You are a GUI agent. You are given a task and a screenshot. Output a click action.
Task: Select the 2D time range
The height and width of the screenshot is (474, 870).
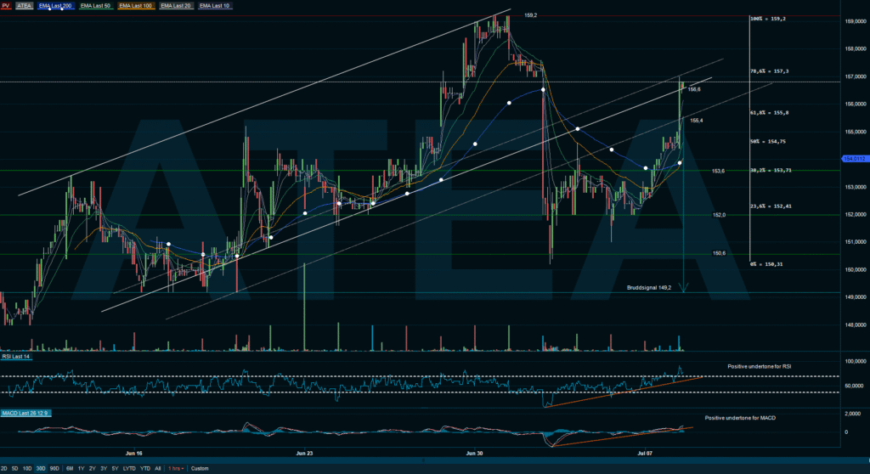(4, 468)
